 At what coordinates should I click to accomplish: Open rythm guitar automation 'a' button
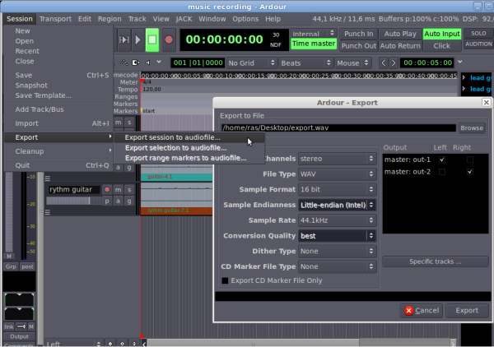[118, 201]
